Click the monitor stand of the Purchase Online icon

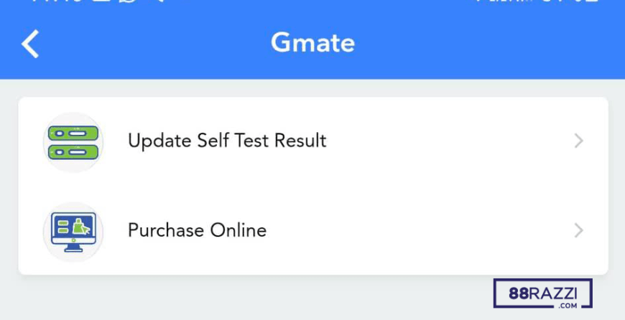click(73, 248)
